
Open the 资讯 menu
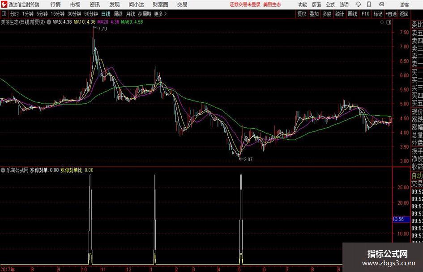(95, 4)
